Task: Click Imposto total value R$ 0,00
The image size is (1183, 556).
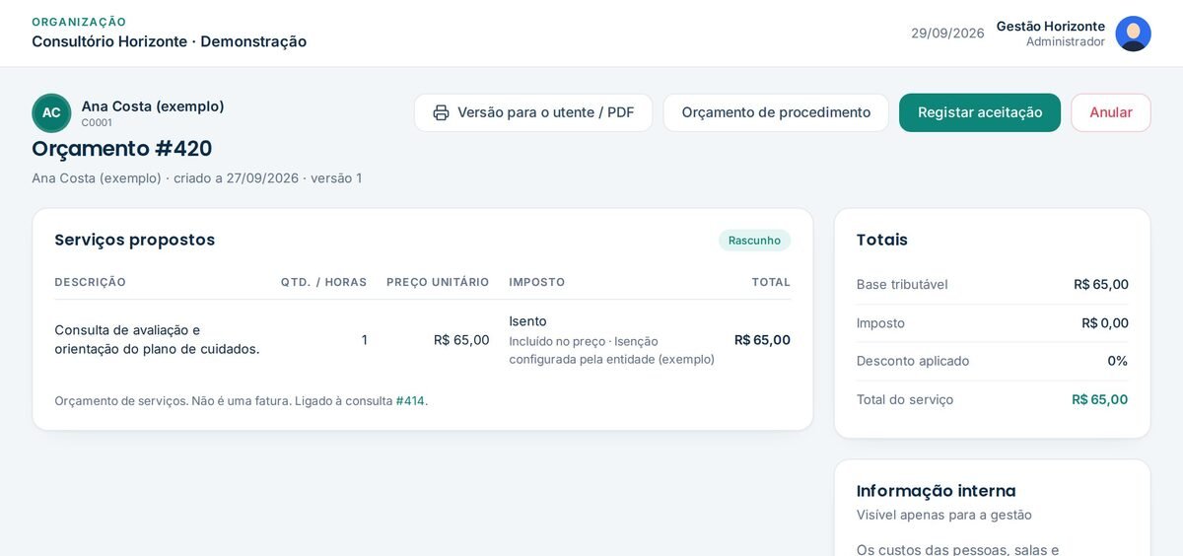Action: point(1105,323)
